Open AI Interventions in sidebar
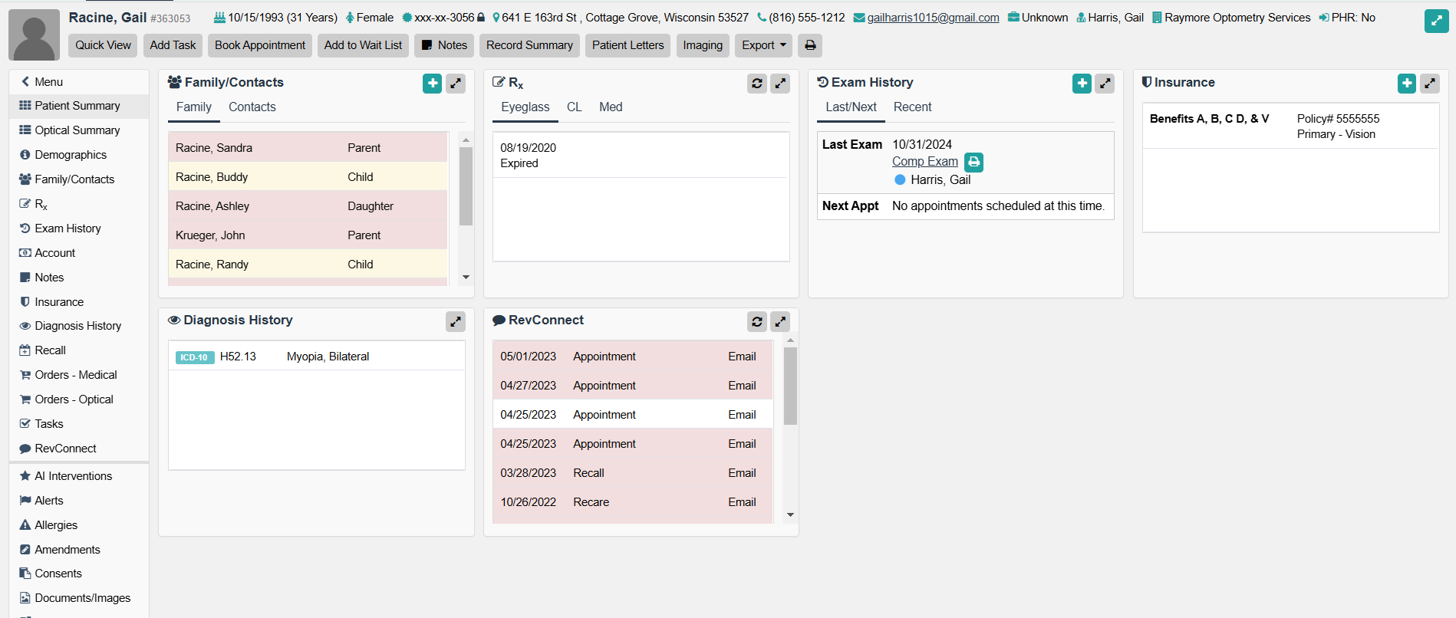Viewport: 1456px width, 618px height. pyautogui.click(x=79, y=476)
